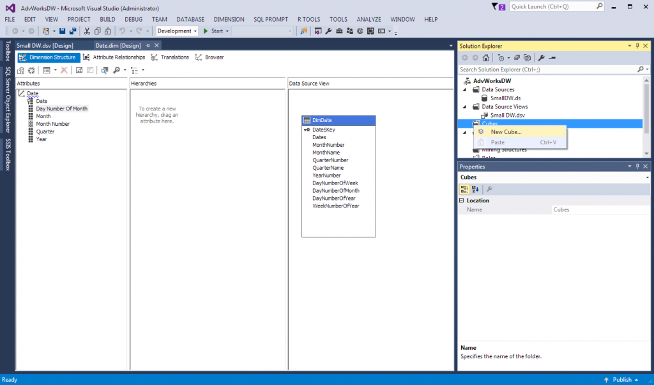Click the View attributes list icon
The height and width of the screenshot is (385, 654).
(x=46, y=70)
